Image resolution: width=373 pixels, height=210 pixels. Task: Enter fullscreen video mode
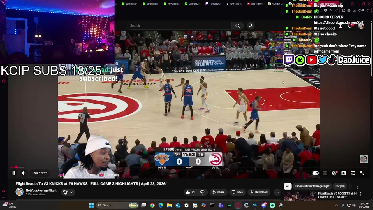[x=362, y=173]
